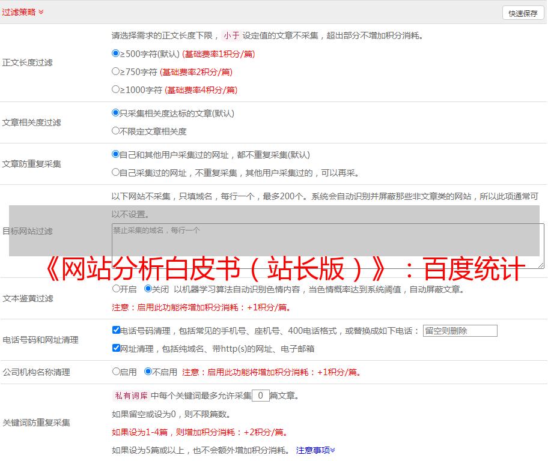Click the text 如果设为5篇或以上 line

click(201, 450)
